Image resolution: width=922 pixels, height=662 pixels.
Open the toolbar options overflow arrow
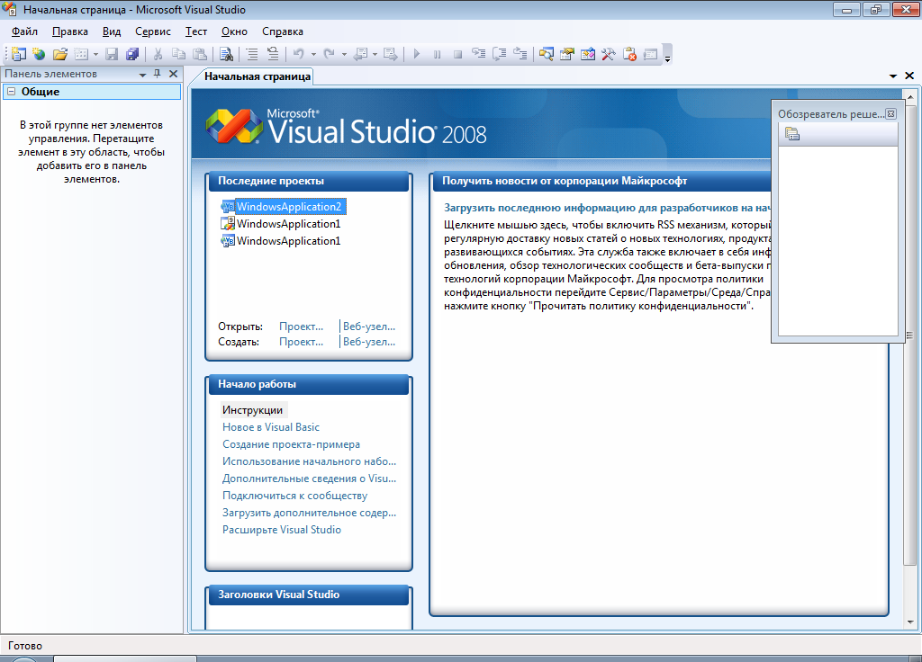667,58
